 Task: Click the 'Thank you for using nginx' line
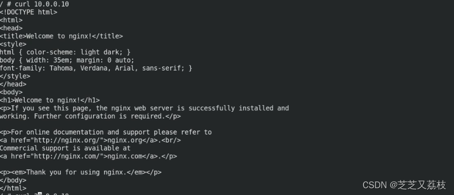(81, 172)
